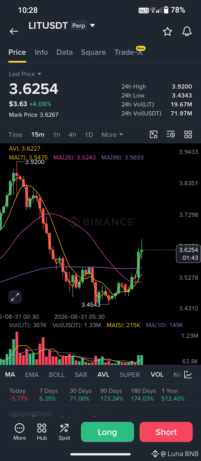Open the grid layout icon
This screenshot has width=201, height=461.
188,134
